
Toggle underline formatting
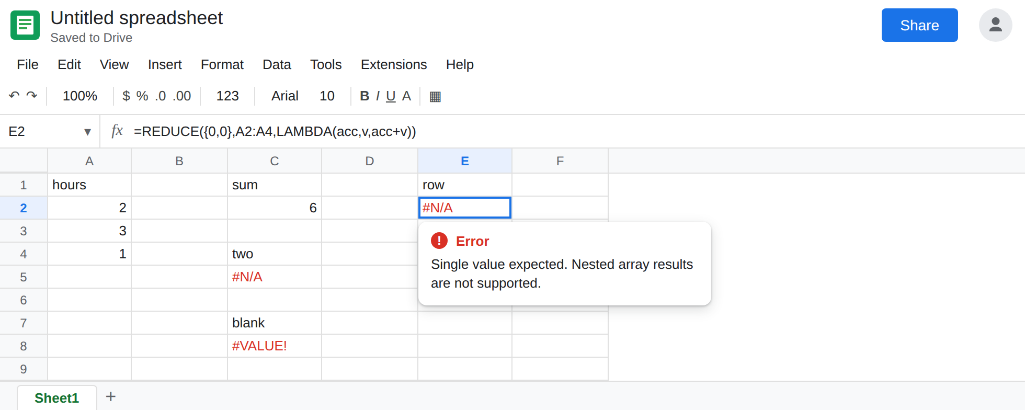391,96
